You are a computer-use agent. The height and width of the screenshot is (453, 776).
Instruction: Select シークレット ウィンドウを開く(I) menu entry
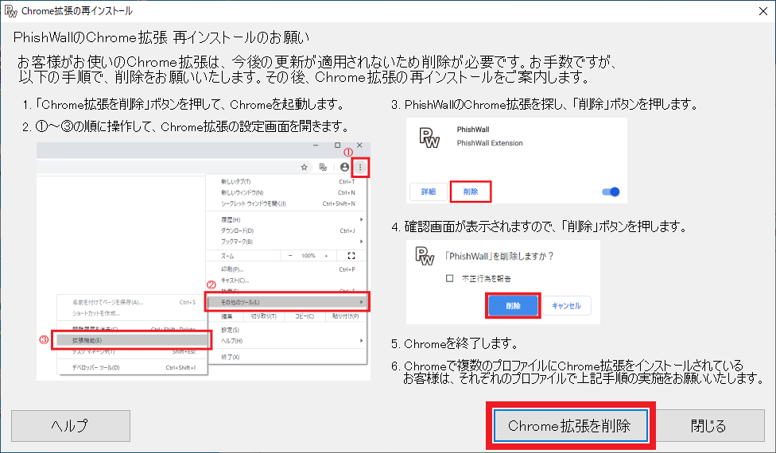click(288, 203)
